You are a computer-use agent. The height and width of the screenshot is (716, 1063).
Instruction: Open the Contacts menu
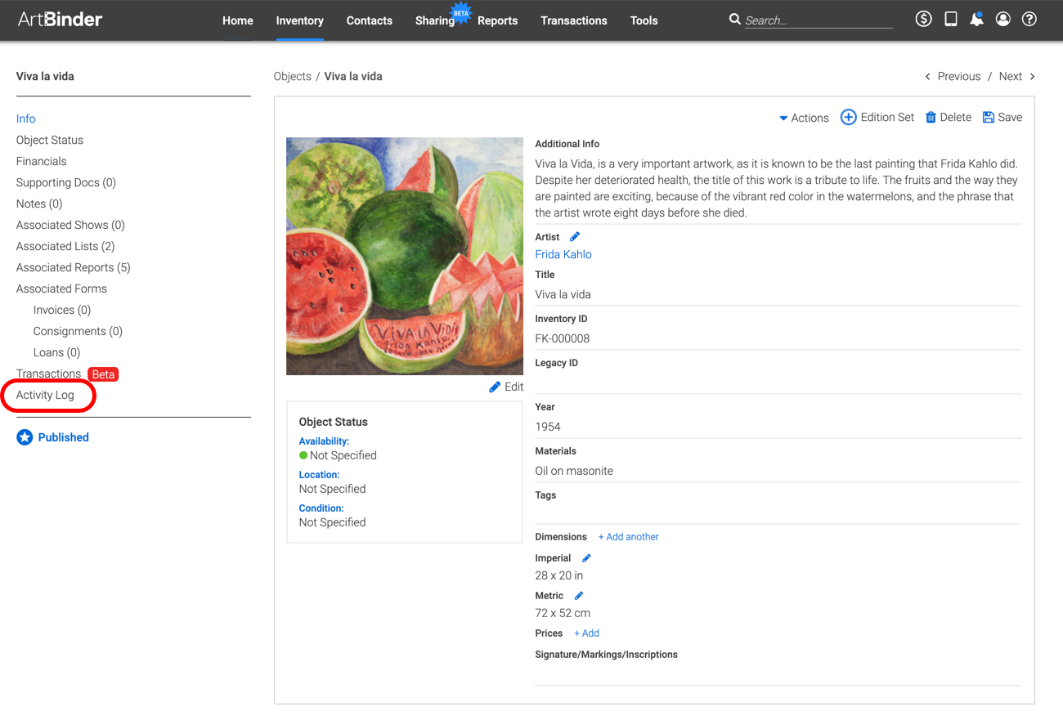(x=370, y=20)
